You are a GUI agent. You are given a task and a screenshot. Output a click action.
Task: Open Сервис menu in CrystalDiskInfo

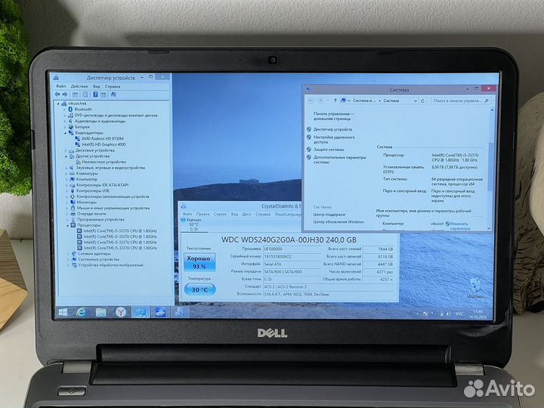tap(221, 214)
